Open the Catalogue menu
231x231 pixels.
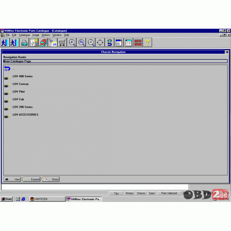point(24,35)
